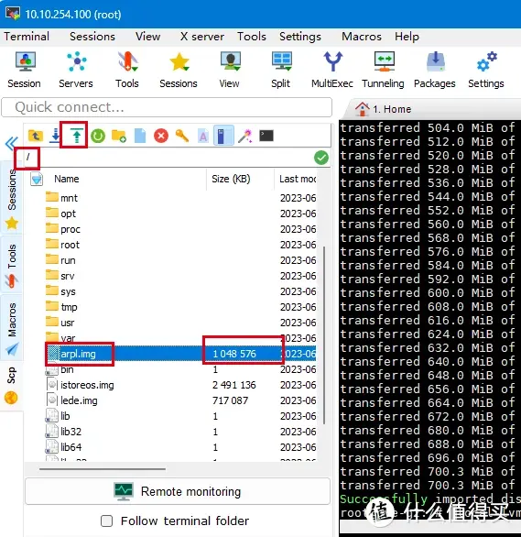Collapse sidebar with double chevron arrows
Screen dimensions: 521x537
click(x=11, y=143)
